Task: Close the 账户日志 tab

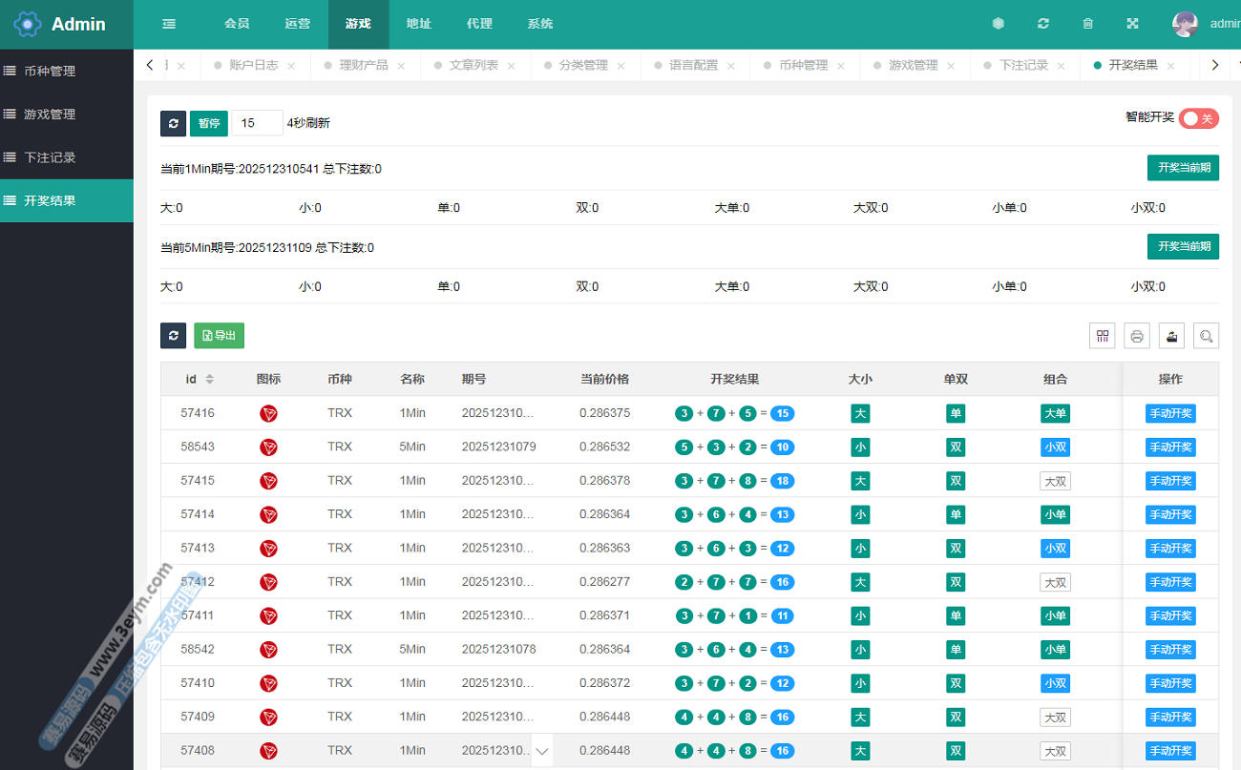Action: click(x=291, y=67)
